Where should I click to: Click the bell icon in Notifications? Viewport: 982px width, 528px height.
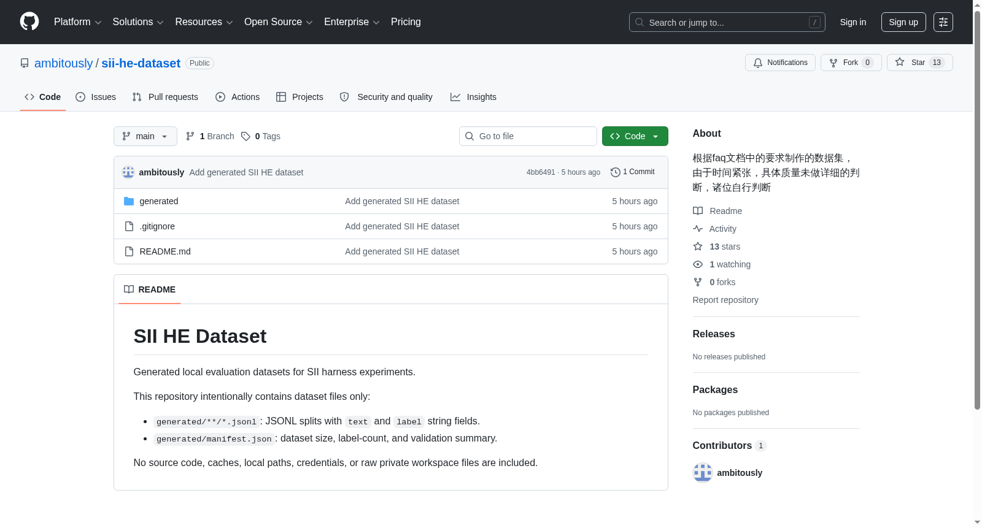tap(758, 63)
